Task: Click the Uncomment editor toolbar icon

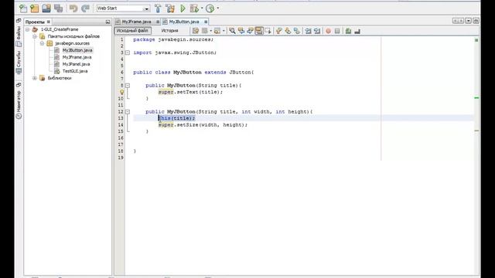Action: pyautogui.click(x=357, y=31)
